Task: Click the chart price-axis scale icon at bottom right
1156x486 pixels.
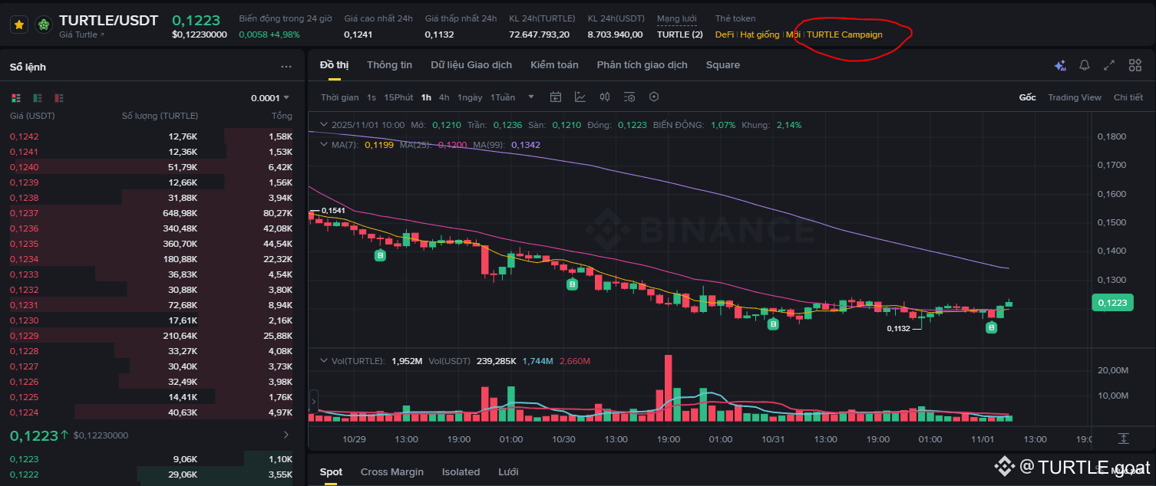Action: pos(1123,438)
